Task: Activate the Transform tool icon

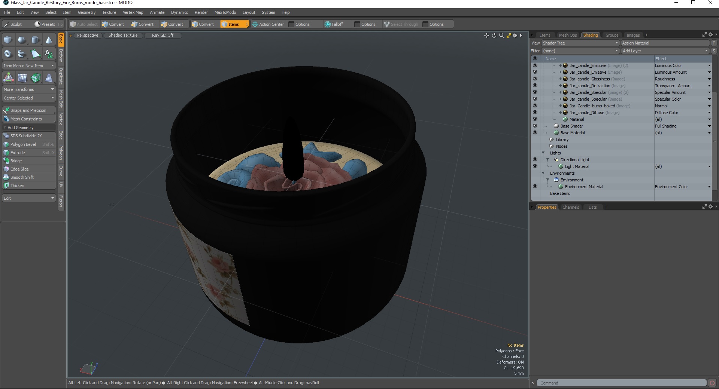Action: (x=8, y=78)
